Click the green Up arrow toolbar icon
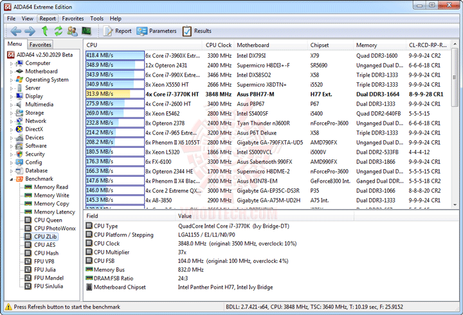The height and width of the screenshot is (315, 463). [x=44, y=31]
